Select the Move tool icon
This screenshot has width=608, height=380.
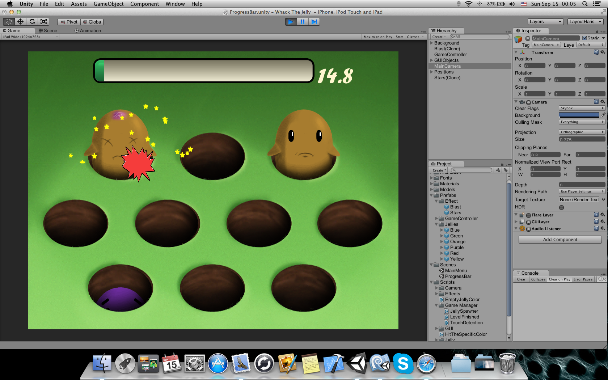tap(20, 22)
